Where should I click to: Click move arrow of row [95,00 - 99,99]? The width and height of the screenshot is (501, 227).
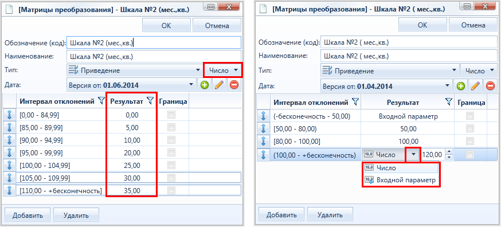coord(9,152)
